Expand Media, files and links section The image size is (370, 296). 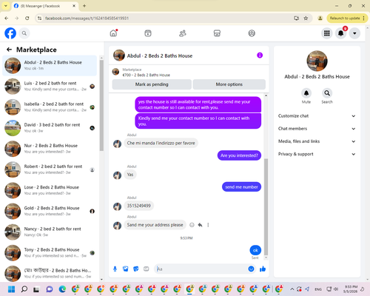[317, 141]
